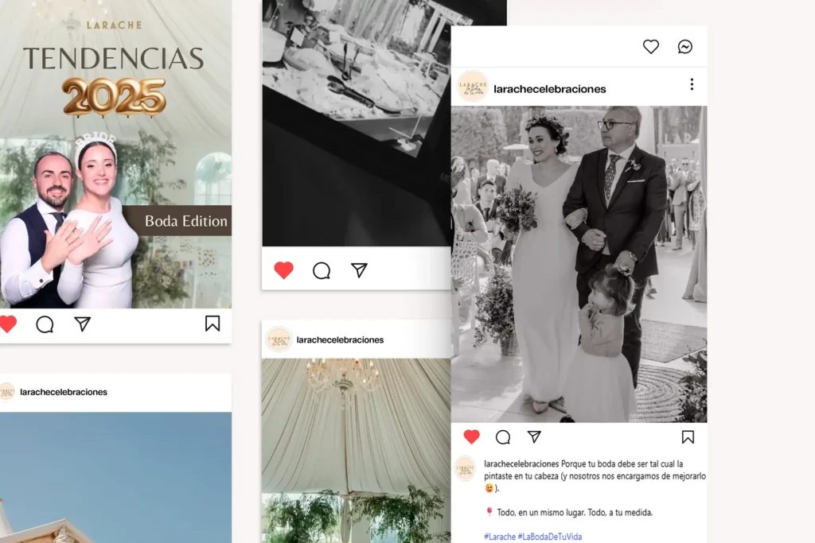Bookmark the bride and father wedding post
The width and height of the screenshot is (815, 543).
tap(688, 437)
